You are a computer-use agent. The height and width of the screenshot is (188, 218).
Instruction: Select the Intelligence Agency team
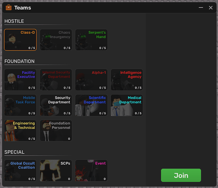pos(127,80)
